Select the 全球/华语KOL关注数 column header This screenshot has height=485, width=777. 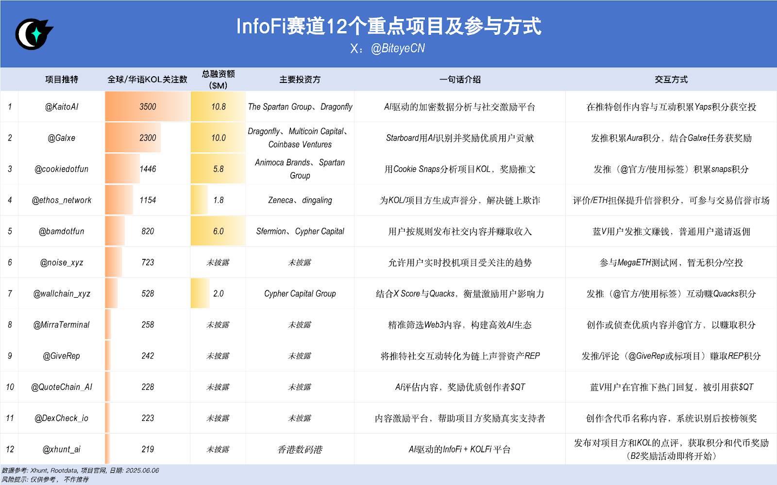tap(147, 80)
